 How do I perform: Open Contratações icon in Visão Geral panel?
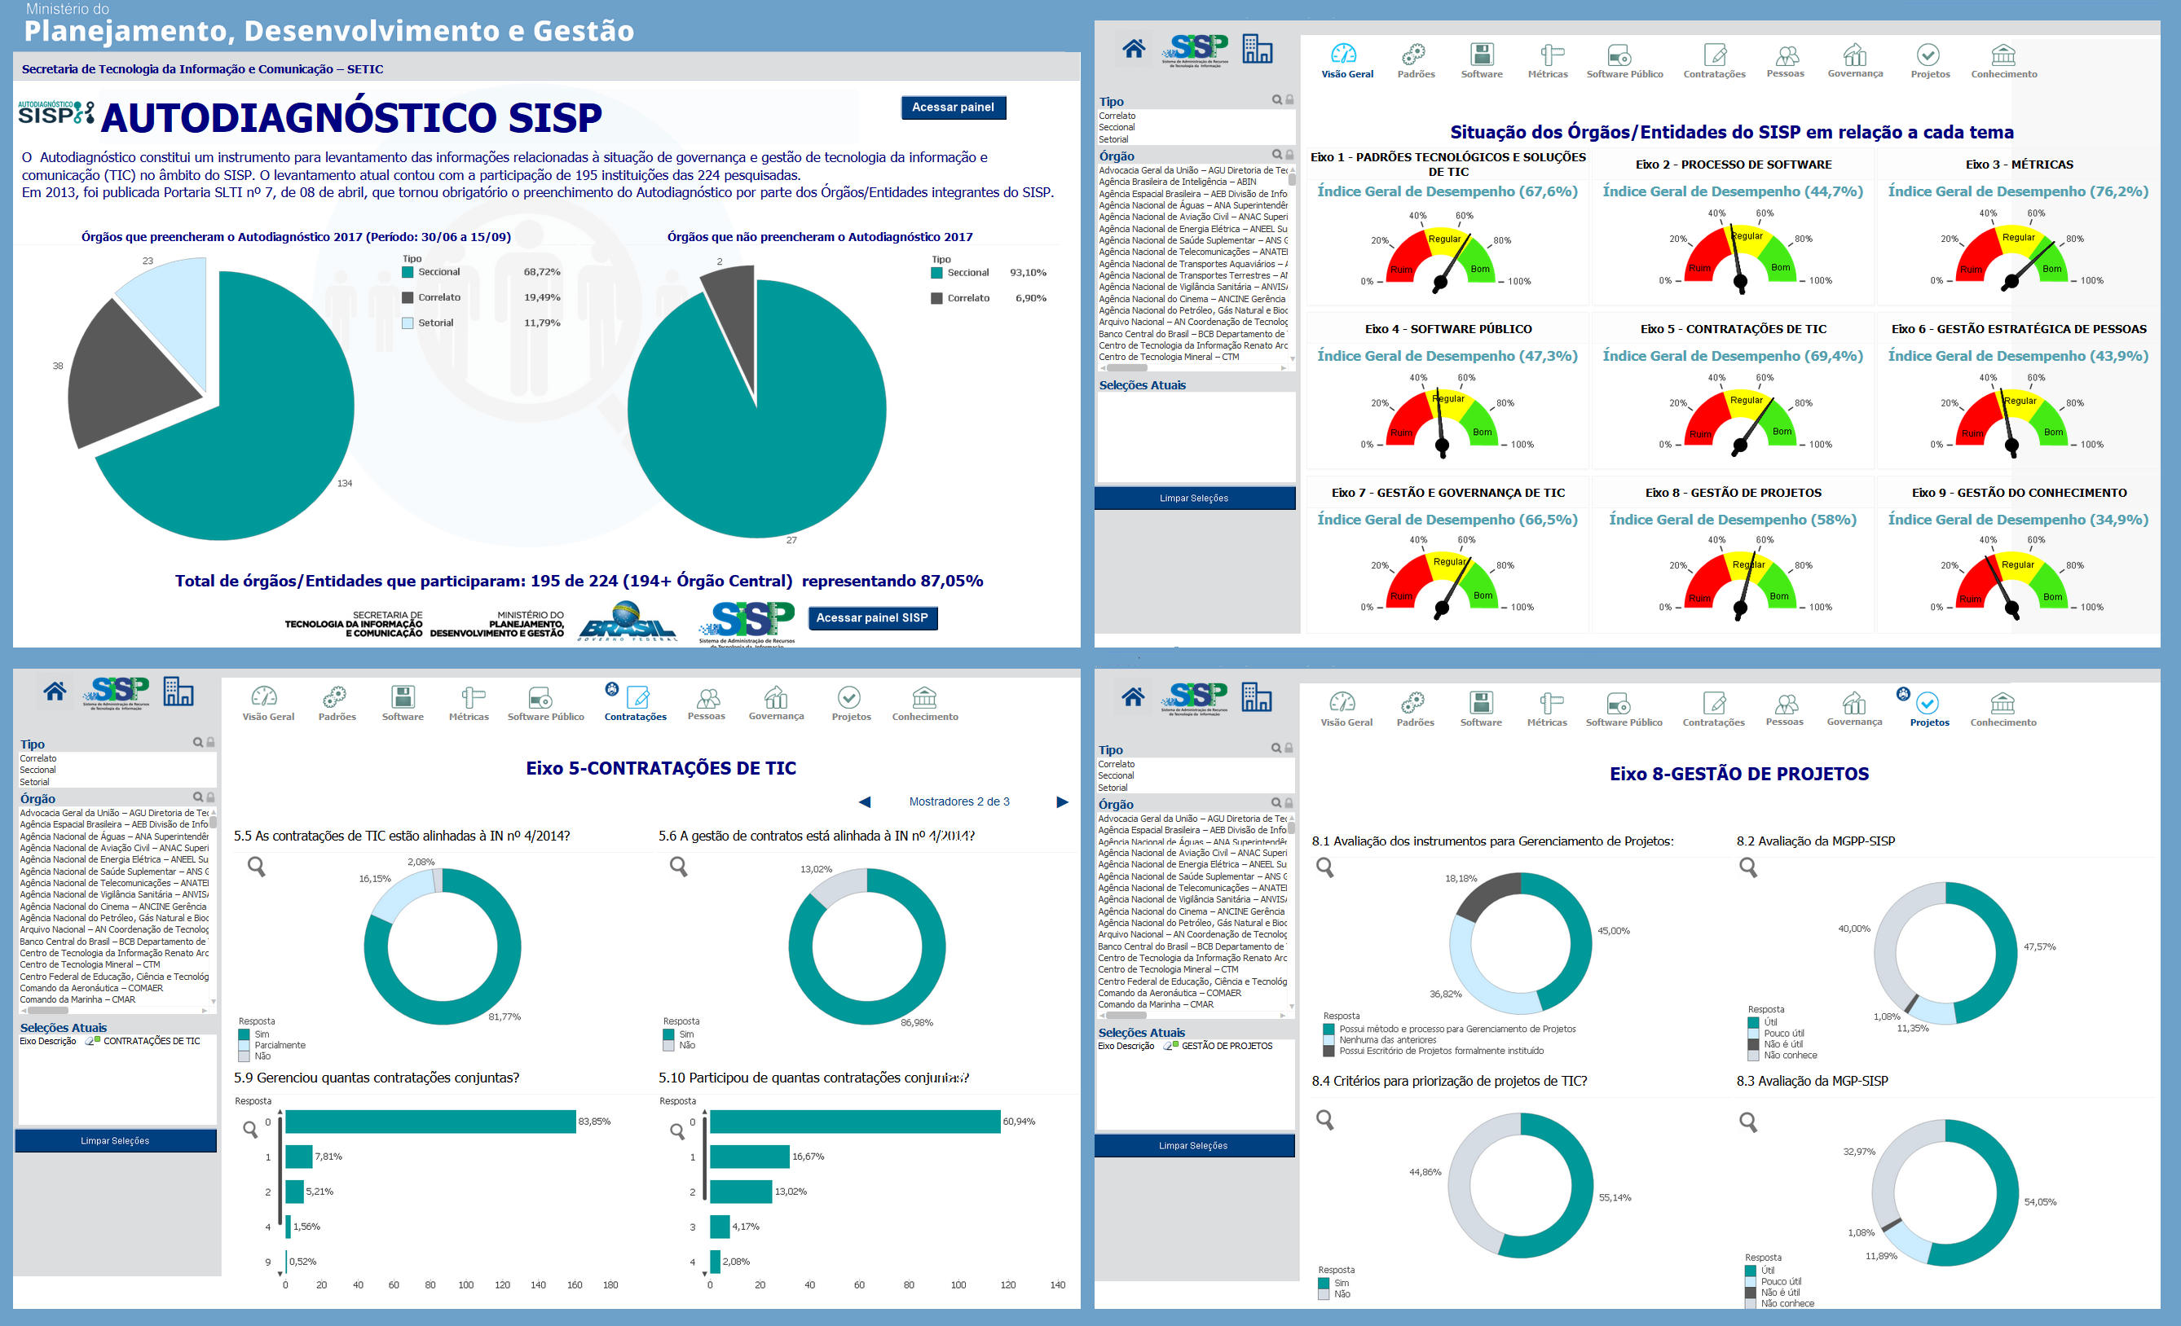click(1715, 54)
